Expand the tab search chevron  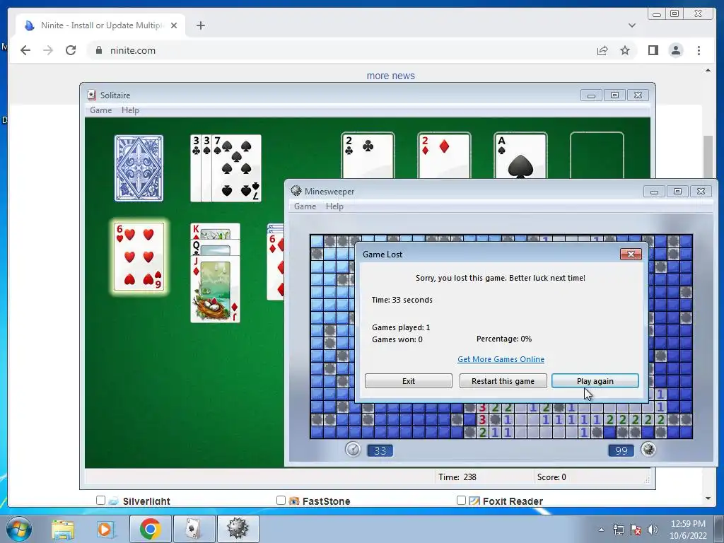[x=632, y=25]
